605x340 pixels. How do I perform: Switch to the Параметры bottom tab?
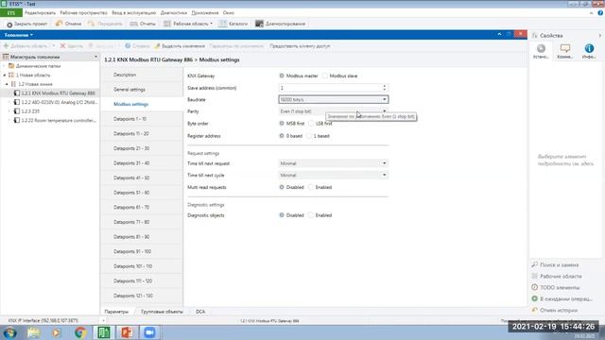[x=116, y=312]
